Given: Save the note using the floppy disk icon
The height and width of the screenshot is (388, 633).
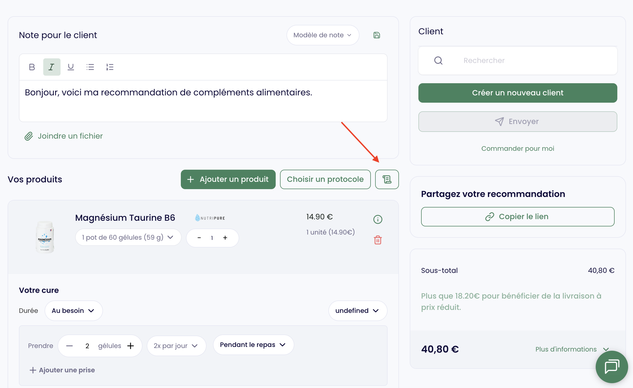Looking at the screenshot, I should (x=377, y=35).
